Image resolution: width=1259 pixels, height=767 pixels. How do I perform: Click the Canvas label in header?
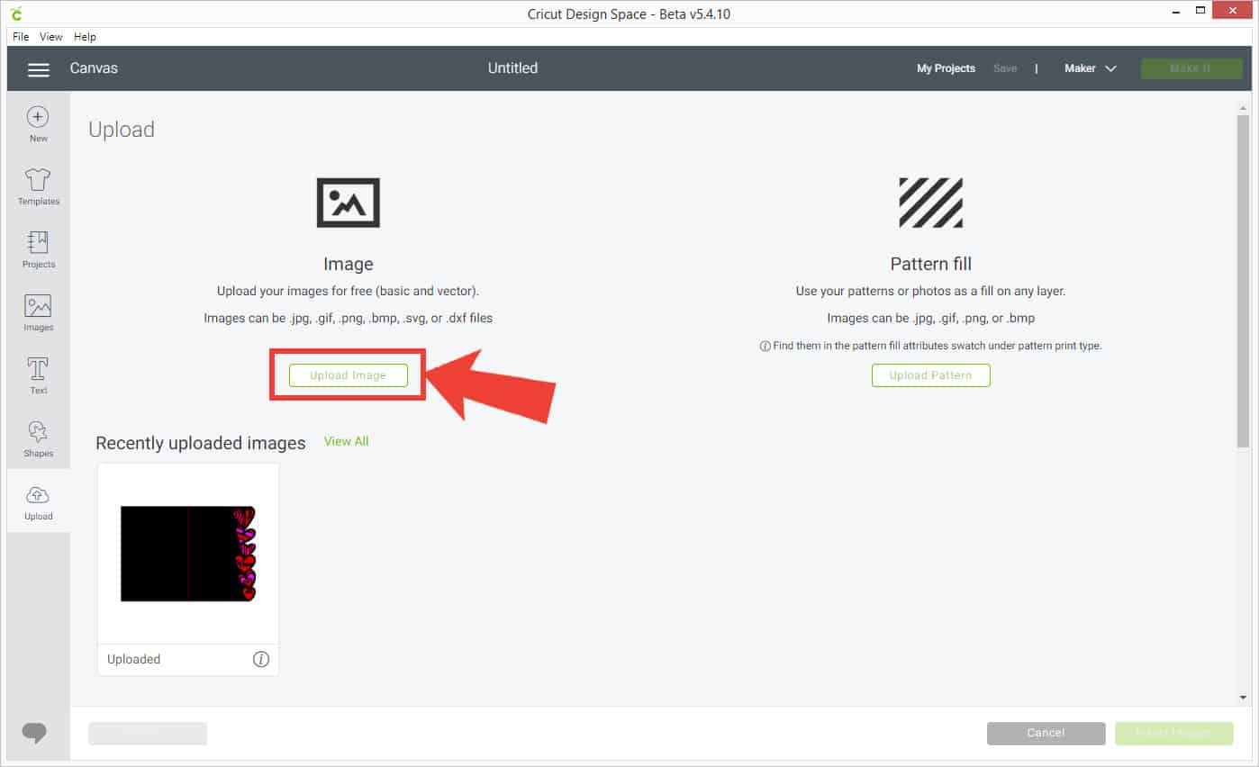click(94, 68)
